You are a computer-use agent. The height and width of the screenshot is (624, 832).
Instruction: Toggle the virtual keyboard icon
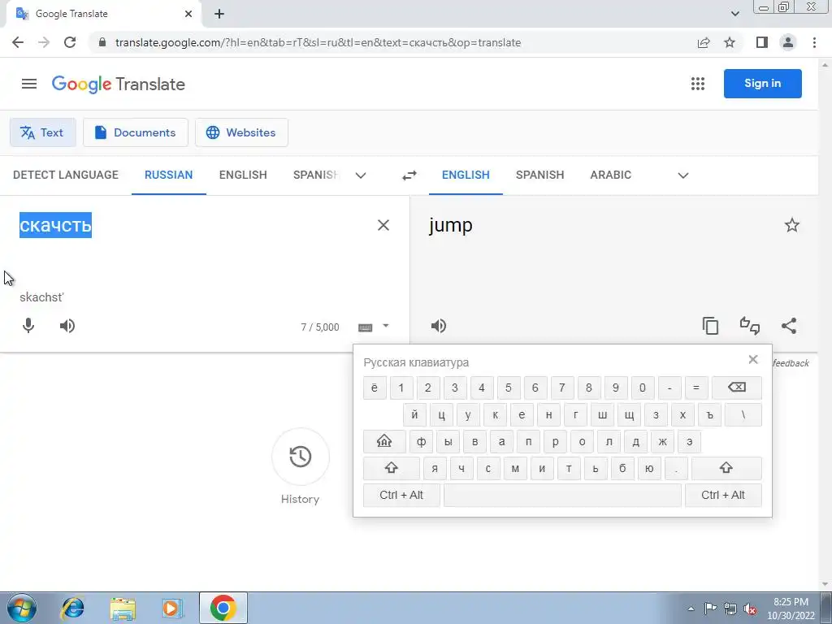[x=365, y=327]
